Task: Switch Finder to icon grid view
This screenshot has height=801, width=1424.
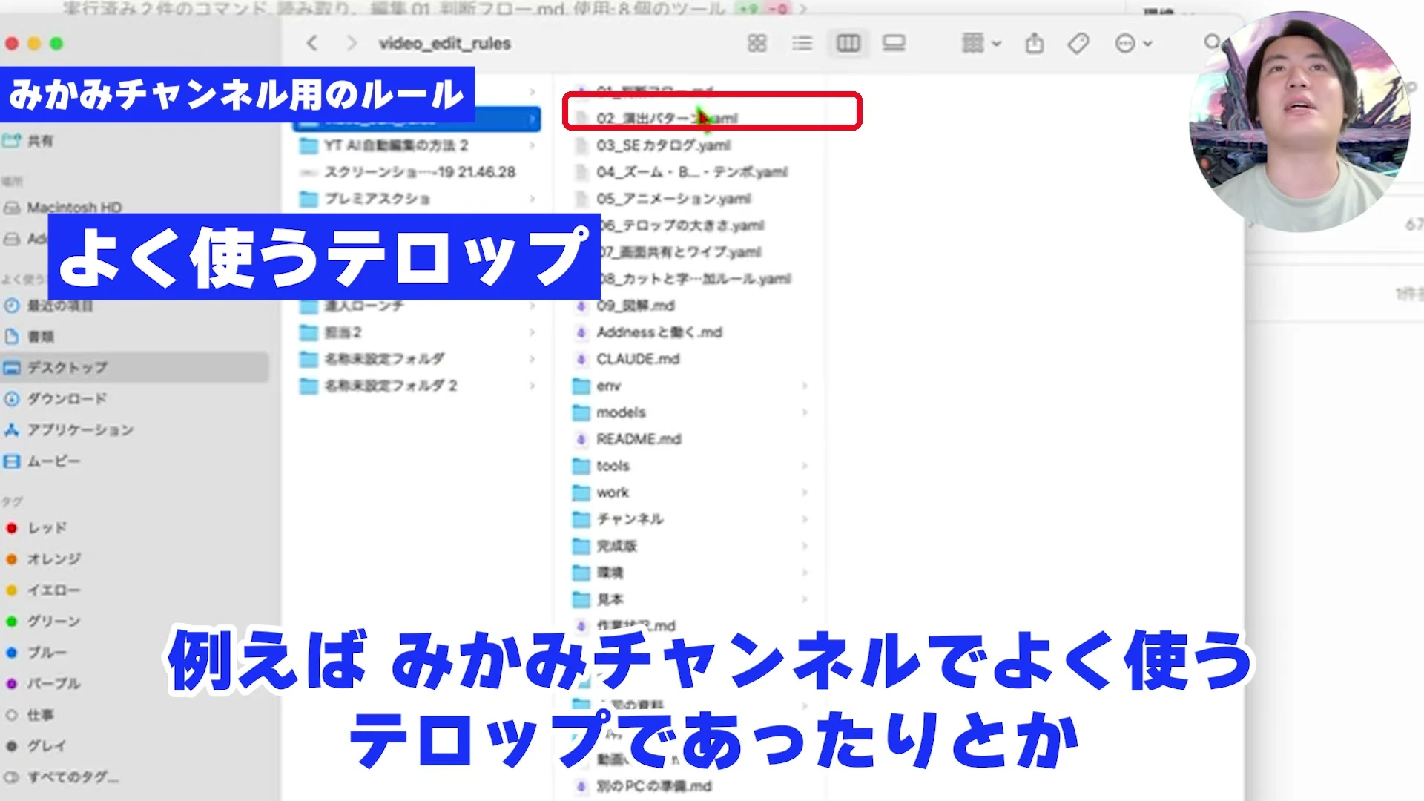Action: tap(756, 43)
